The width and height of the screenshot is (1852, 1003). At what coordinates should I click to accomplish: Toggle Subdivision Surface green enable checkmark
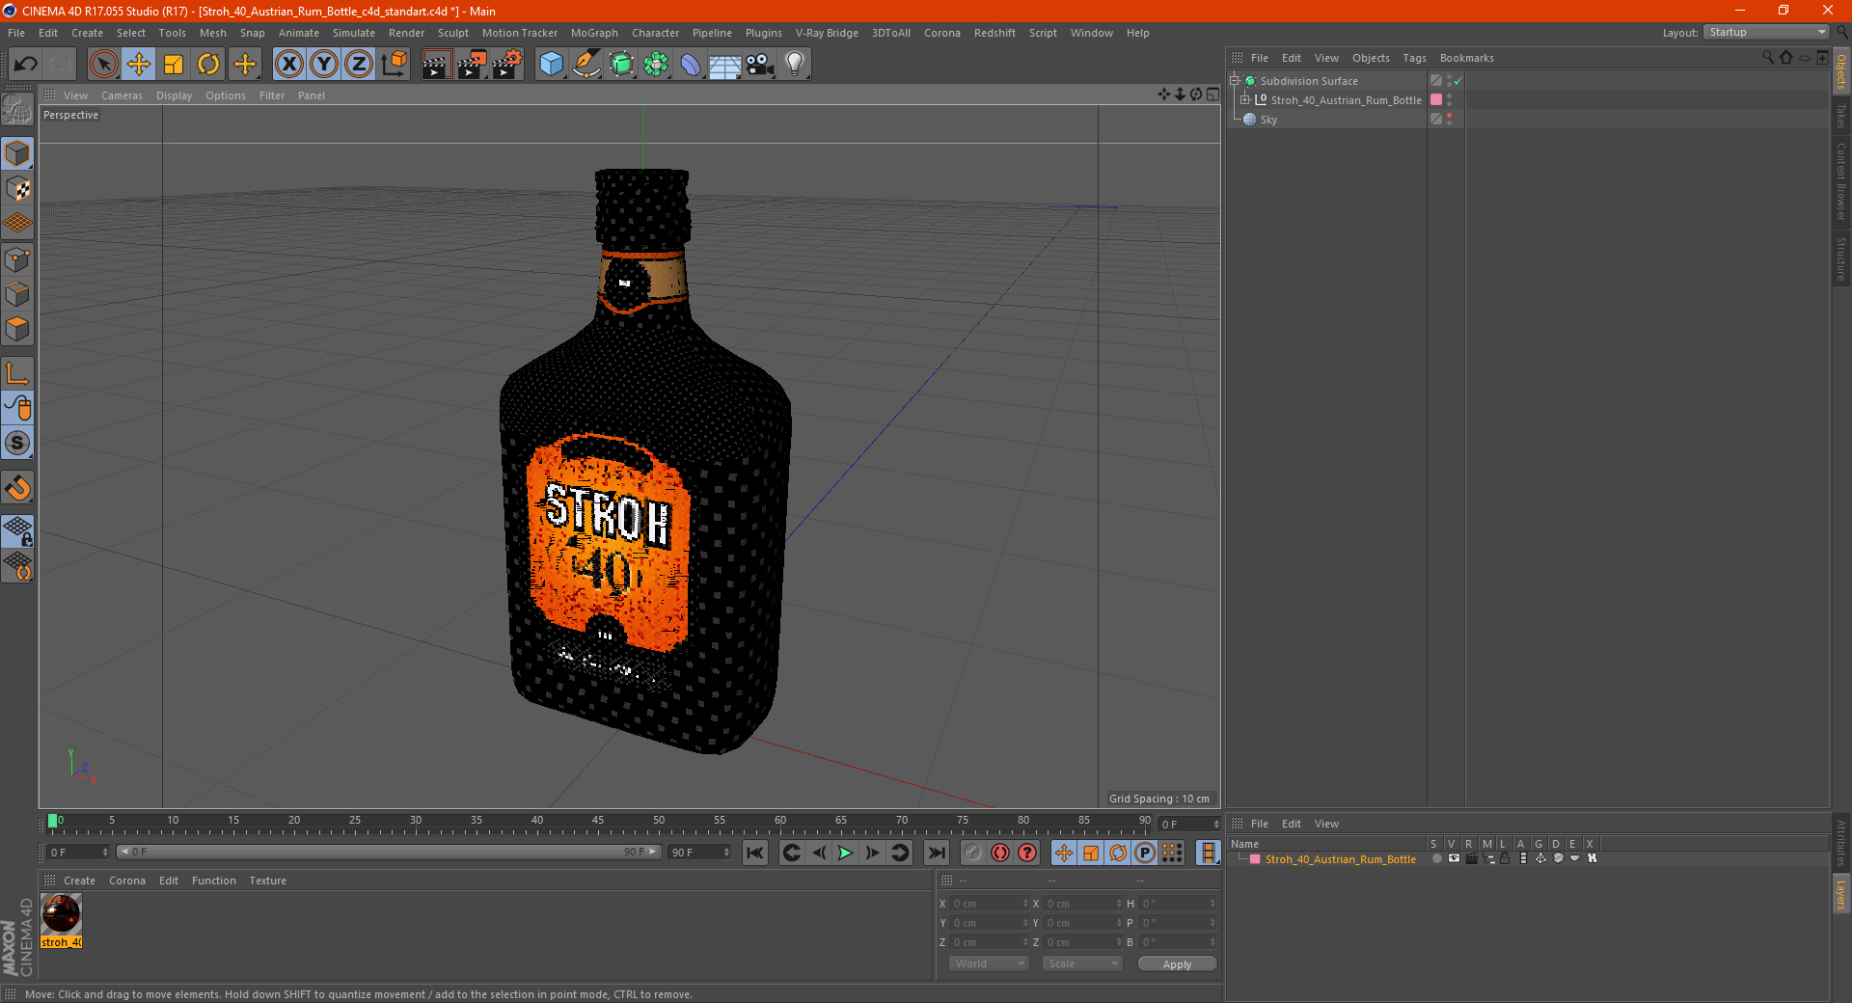click(1457, 81)
